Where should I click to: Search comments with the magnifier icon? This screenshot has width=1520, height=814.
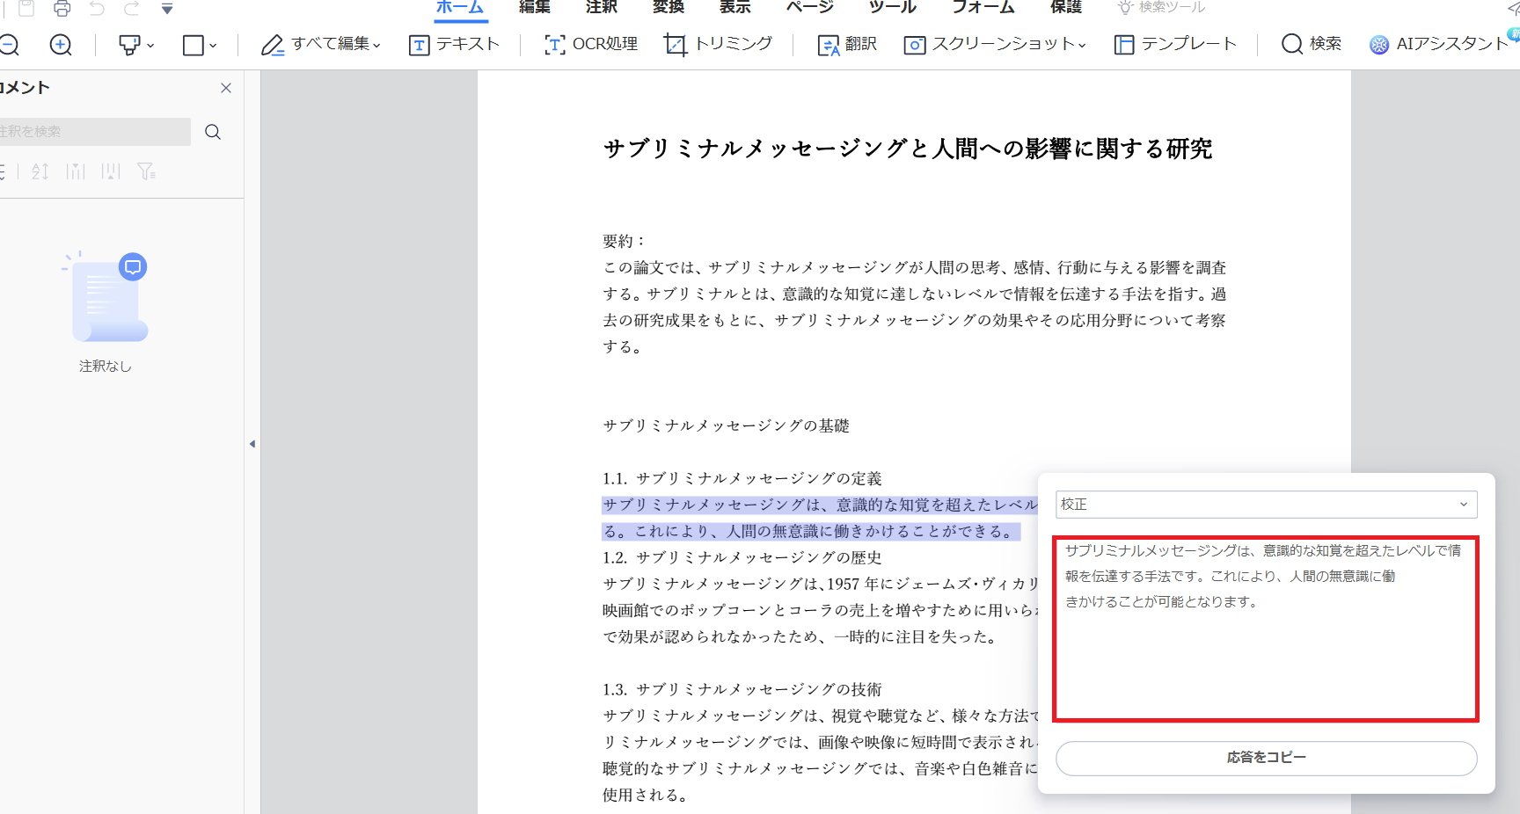tap(213, 132)
